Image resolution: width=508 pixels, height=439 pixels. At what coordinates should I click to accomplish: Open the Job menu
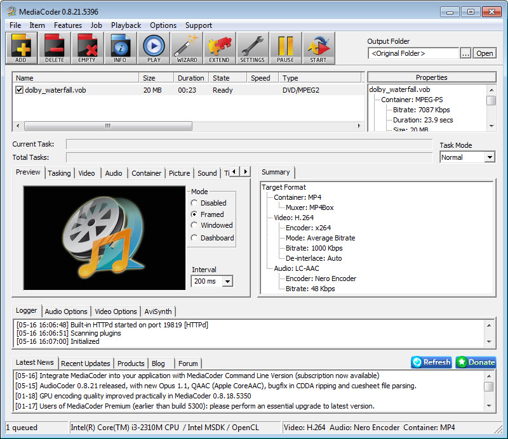pos(97,25)
